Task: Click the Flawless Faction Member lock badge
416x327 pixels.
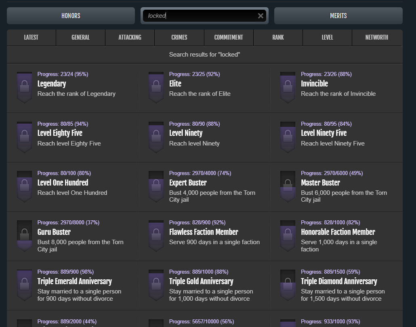Action: point(156,236)
